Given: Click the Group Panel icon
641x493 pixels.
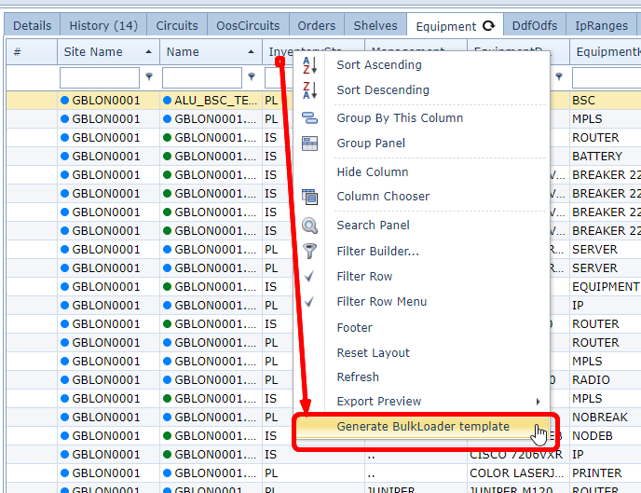Looking at the screenshot, I should coord(310,144).
